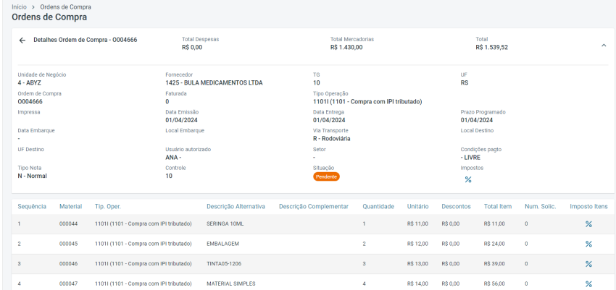
Task: Click the UF value RS
Action: [465, 82]
